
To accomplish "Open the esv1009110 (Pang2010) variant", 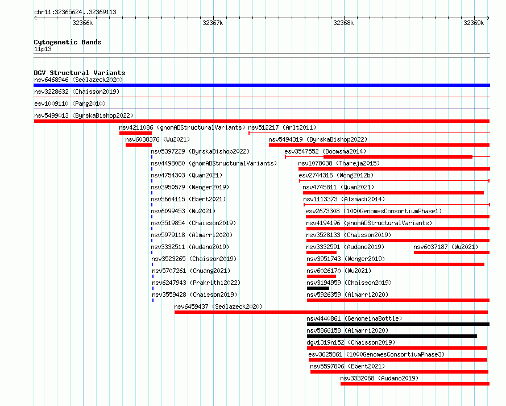I will coord(70,103).
